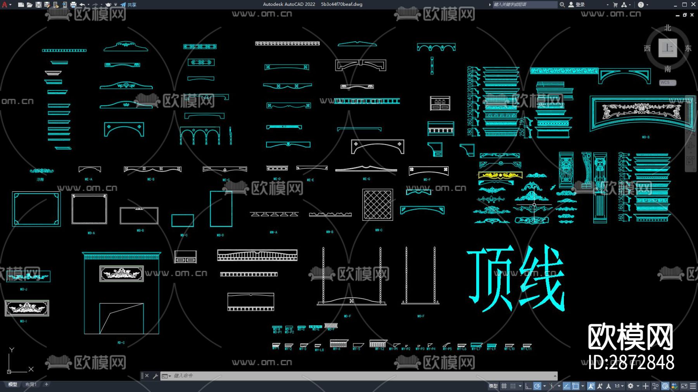698x392 pixels.
Task: Click the auto-add annotation scales icon
Action: 600,386
